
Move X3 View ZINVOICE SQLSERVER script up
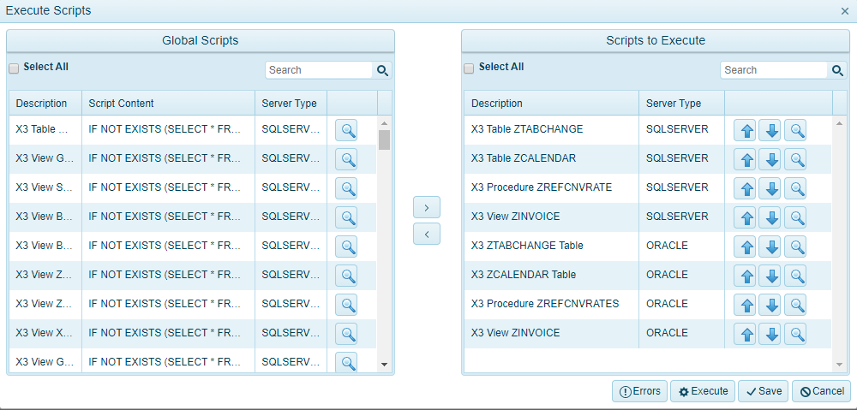(x=746, y=217)
